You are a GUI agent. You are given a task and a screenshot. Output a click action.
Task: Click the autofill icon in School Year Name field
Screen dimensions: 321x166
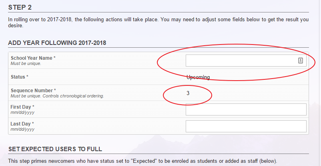pos(300,60)
